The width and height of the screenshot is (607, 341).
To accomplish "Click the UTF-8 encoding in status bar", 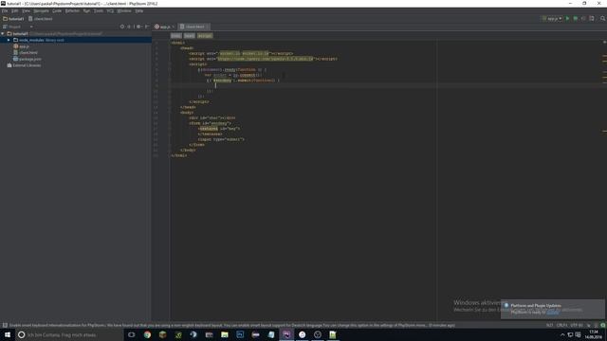I will 577,325.
